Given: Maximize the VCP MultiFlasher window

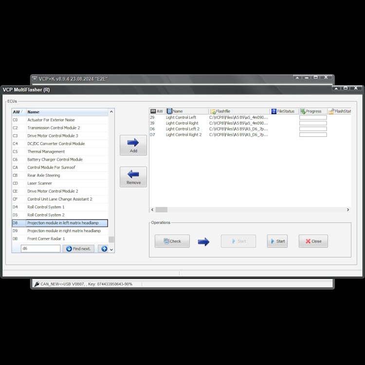Looking at the screenshot, I should click(346, 88).
